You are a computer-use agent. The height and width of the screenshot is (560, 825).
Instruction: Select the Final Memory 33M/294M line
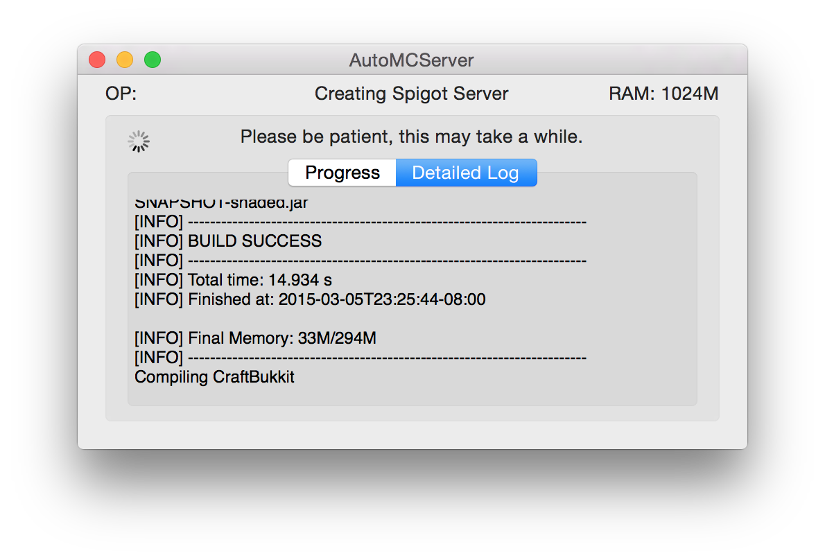[x=256, y=338]
